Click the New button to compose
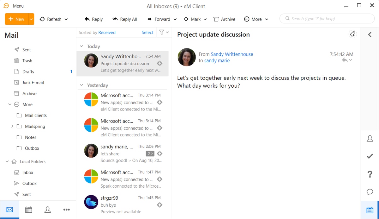Image resolution: width=379 pixels, height=219 pixels. click(x=16, y=19)
